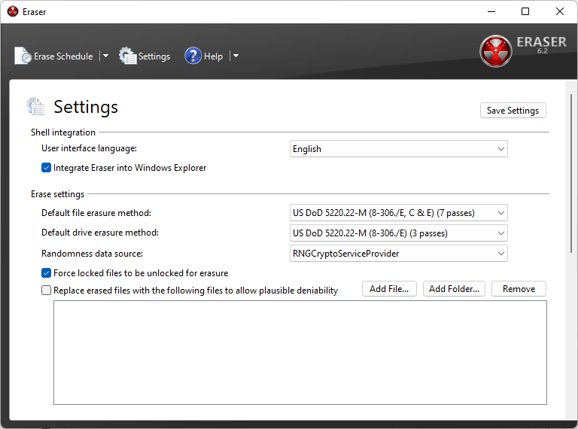Expand the Help dropdown arrow
This screenshot has height=429, width=578.
click(236, 56)
